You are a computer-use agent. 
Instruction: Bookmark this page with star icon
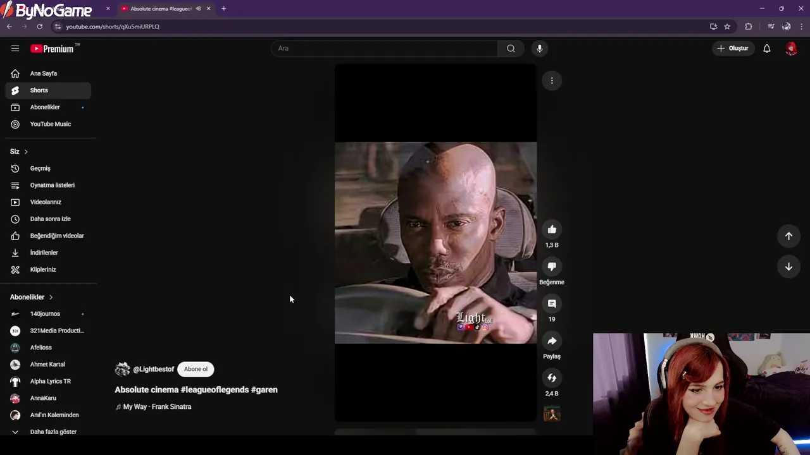coord(727,27)
